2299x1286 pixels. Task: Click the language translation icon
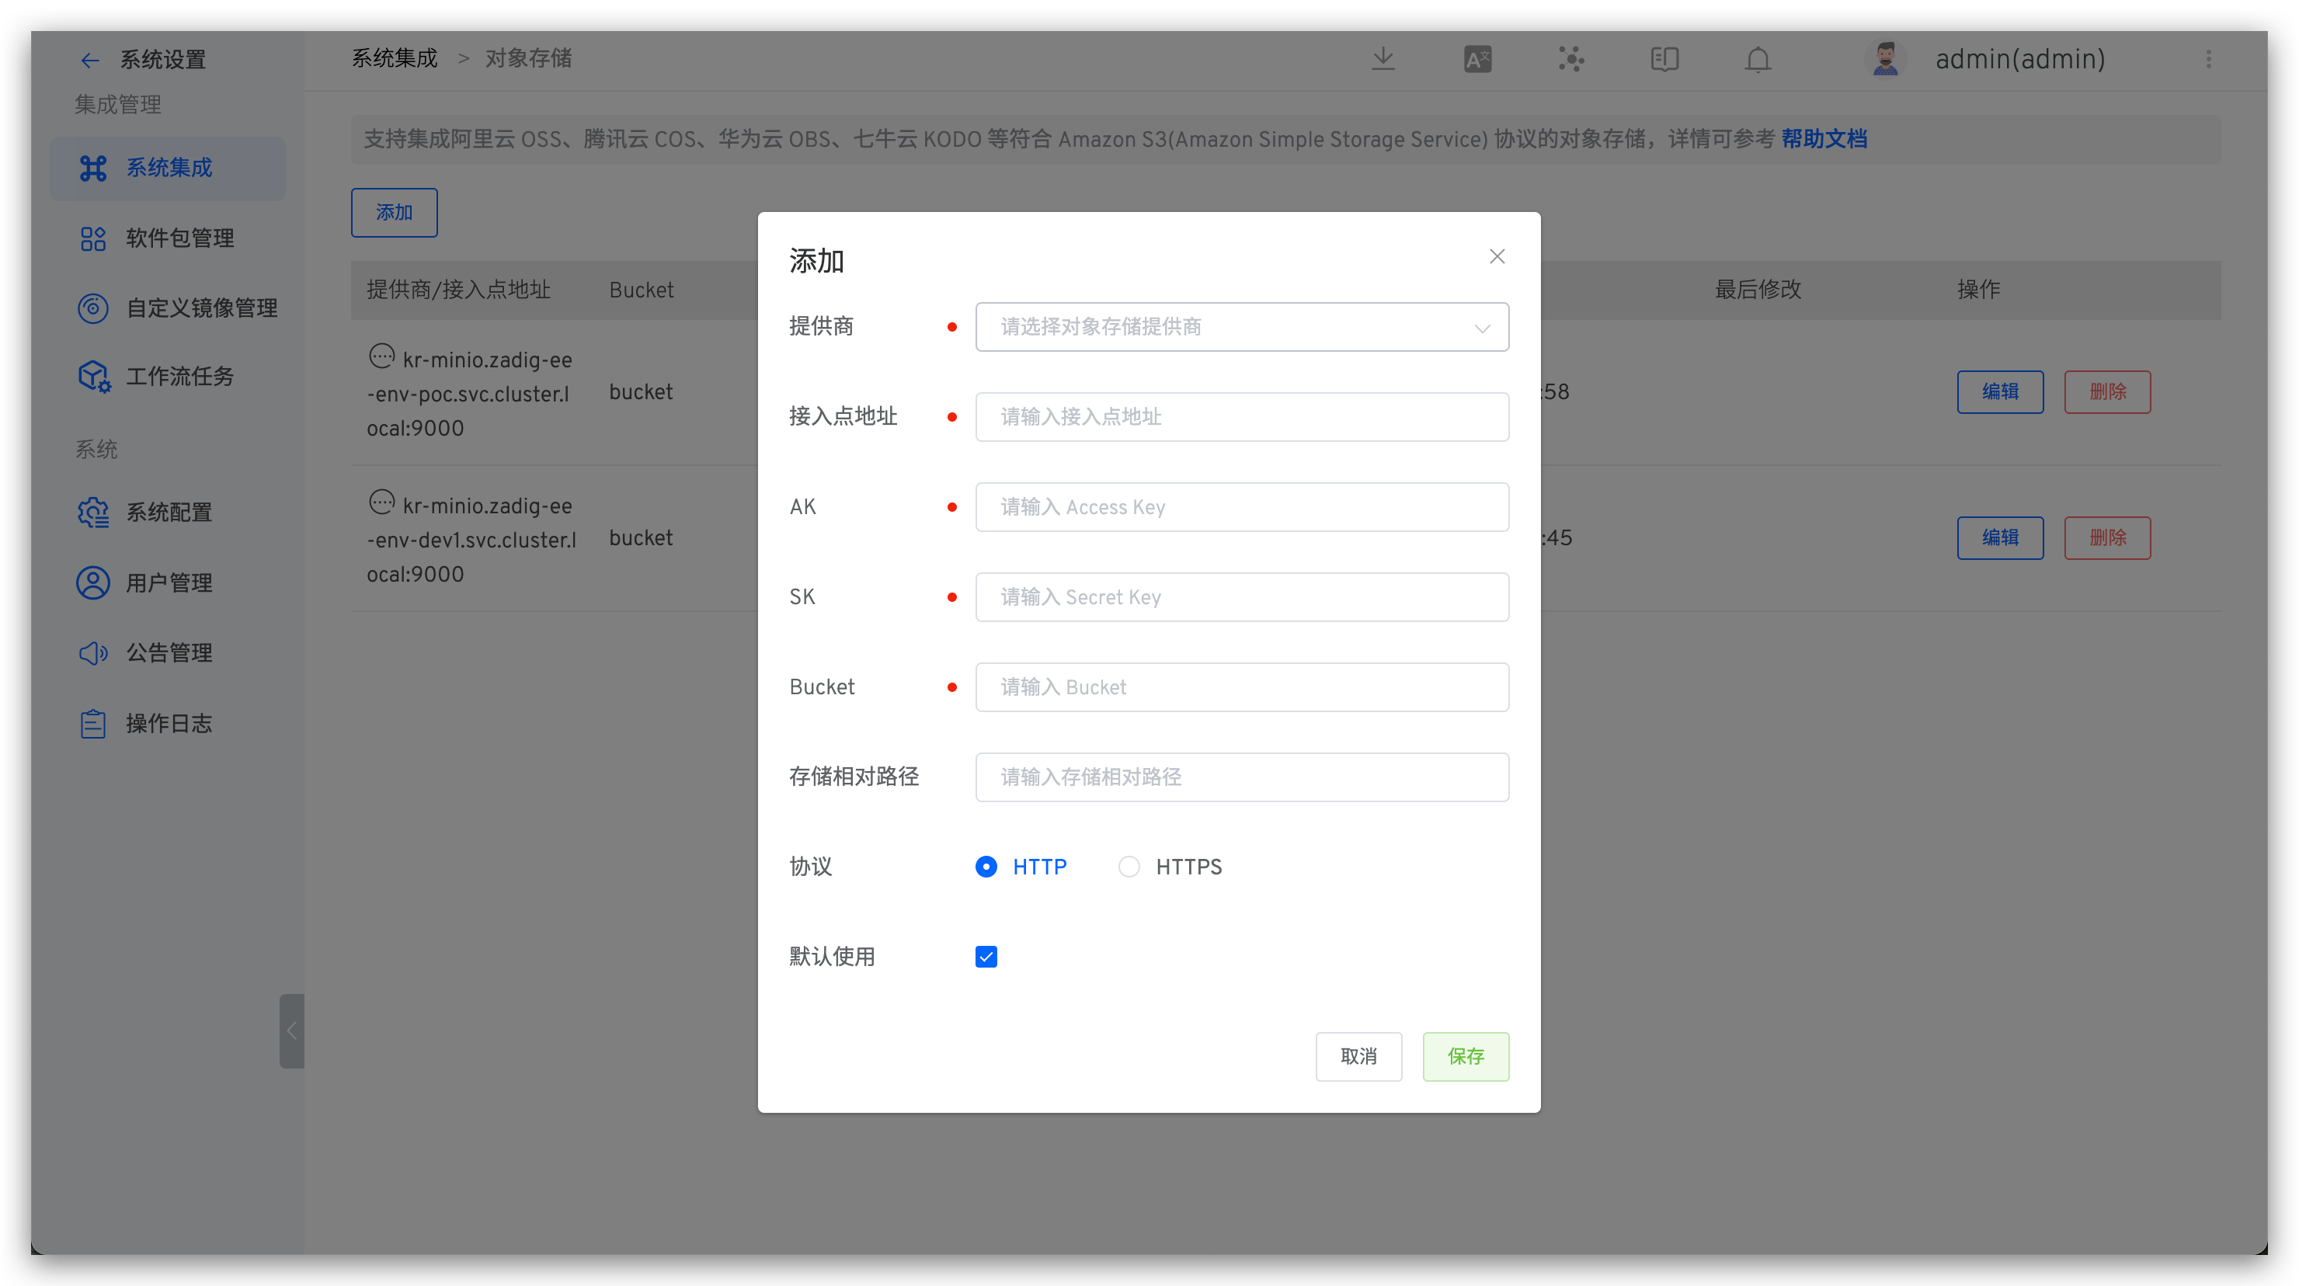(1477, 59)
